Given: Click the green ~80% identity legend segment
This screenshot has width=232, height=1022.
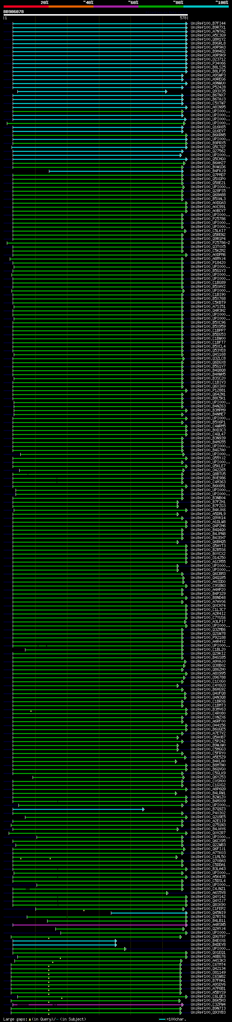Looking at the screenshot, I should point(161,7).
